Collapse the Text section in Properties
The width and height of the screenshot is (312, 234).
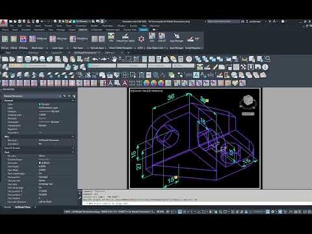click(73, 152)
